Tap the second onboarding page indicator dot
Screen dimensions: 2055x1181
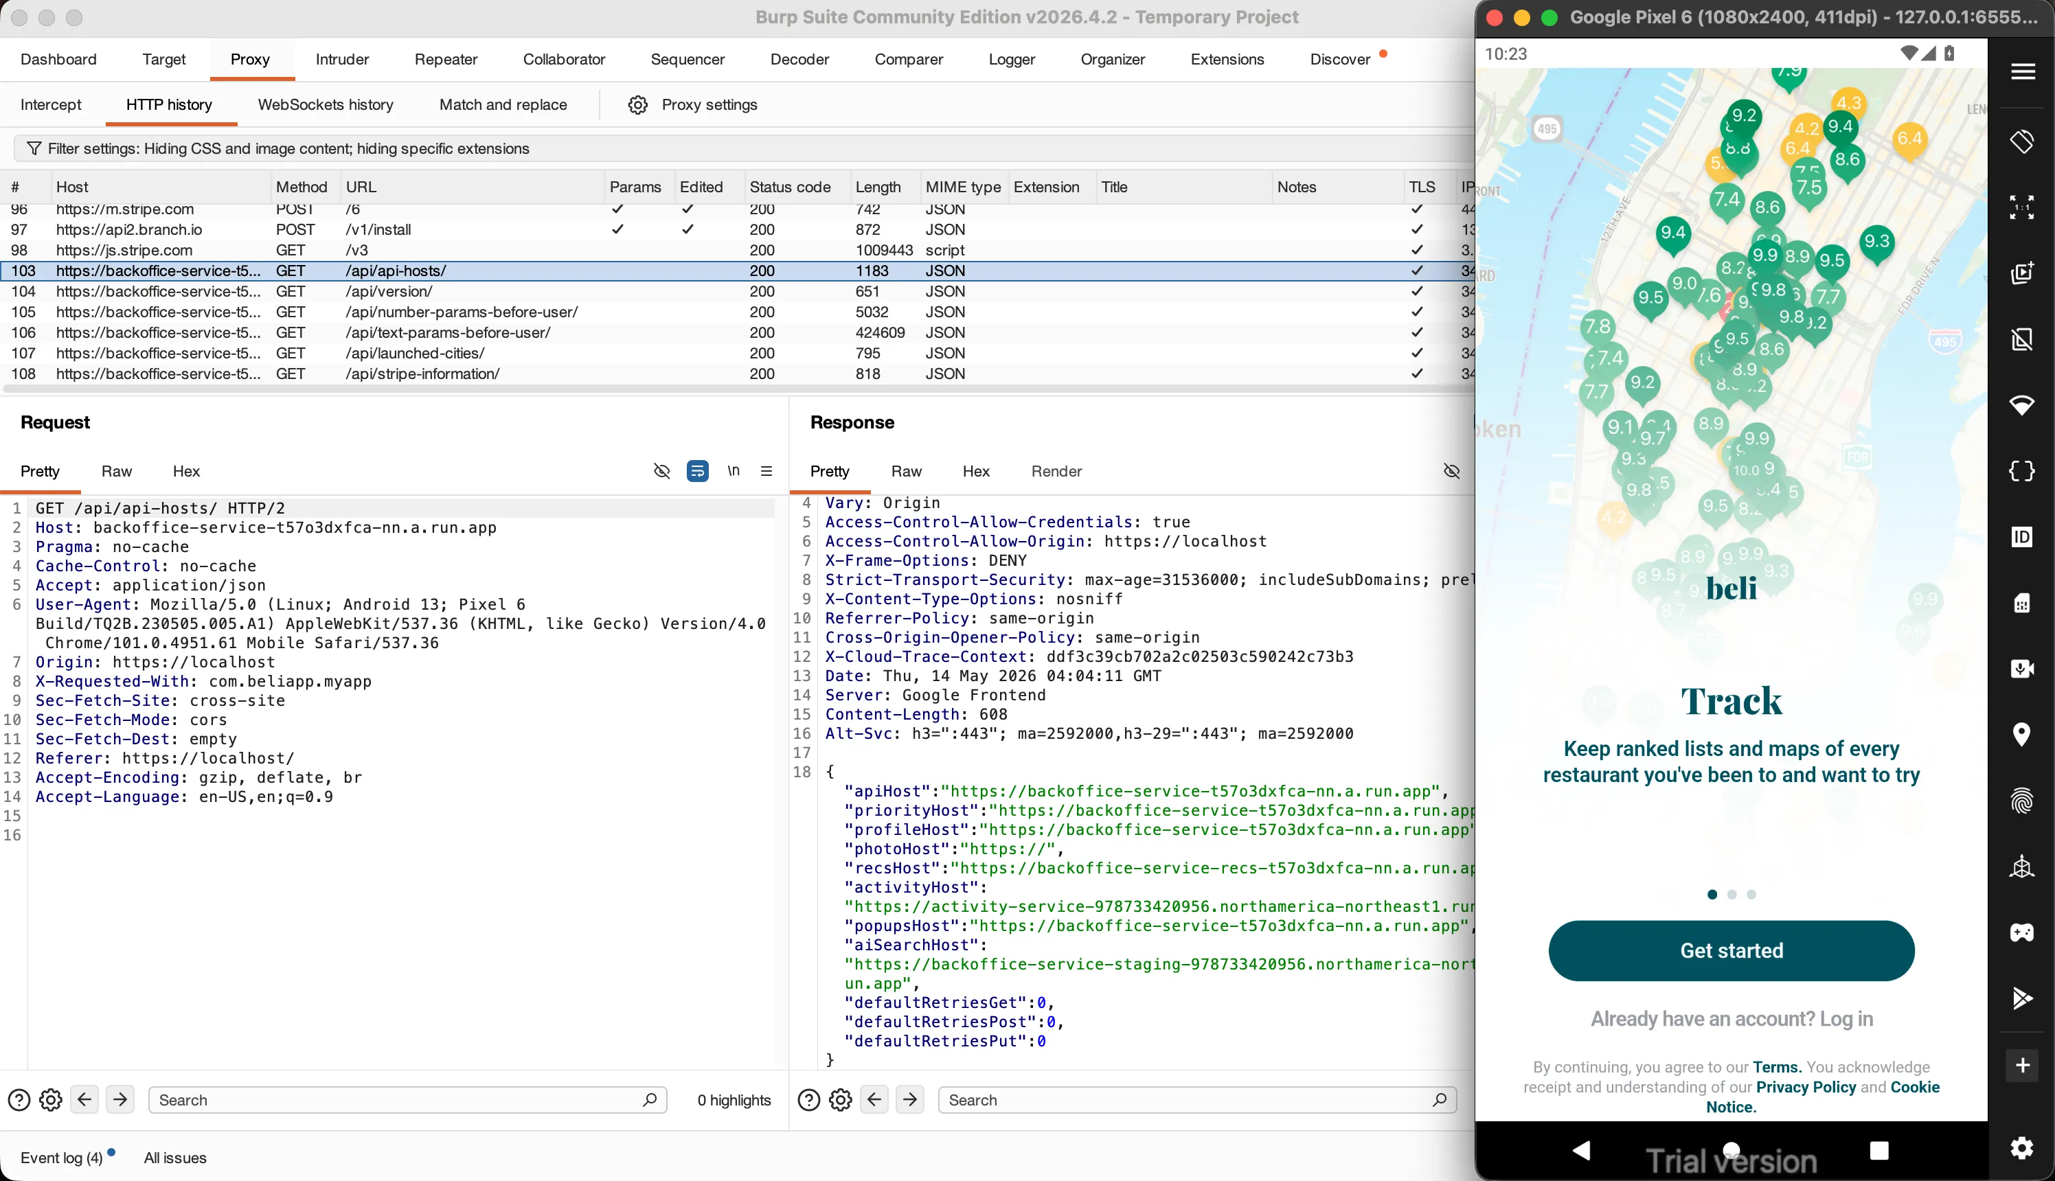click(1732, 895)
